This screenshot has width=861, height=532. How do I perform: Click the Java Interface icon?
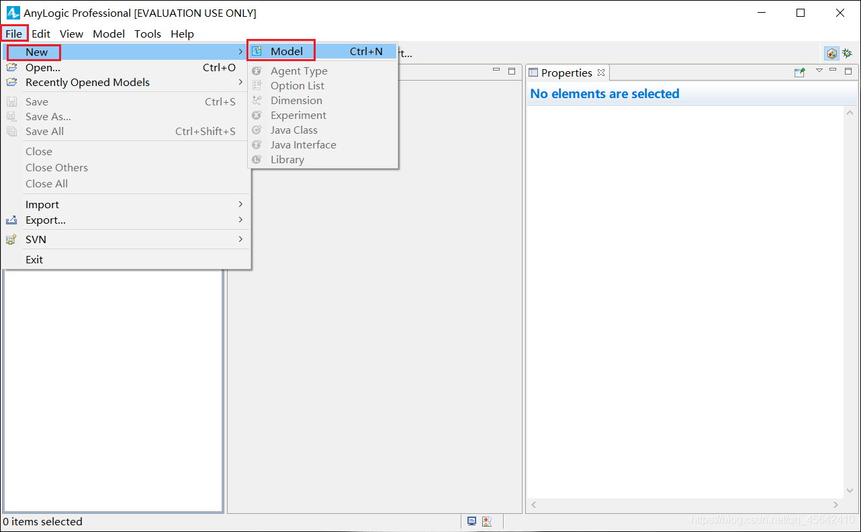pos(257,144)
